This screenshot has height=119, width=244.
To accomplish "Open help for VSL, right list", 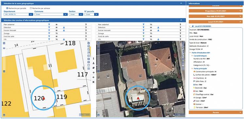I will click(x=180, y=39).
